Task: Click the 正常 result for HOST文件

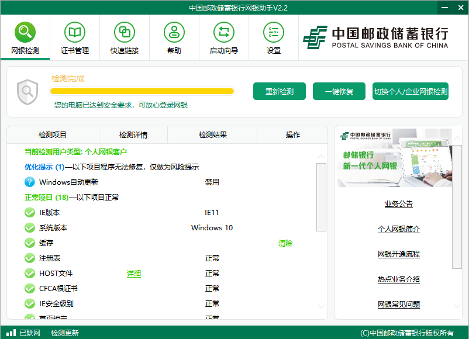Action: pyautogui.click(x=212, y=273)
